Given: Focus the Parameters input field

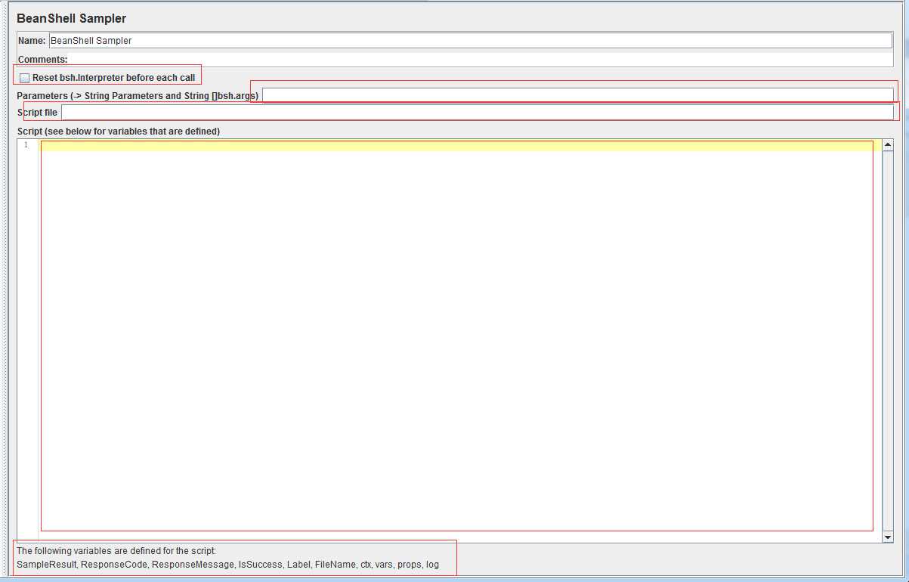Looking at the screenshot, I should (x=578, y=95).
